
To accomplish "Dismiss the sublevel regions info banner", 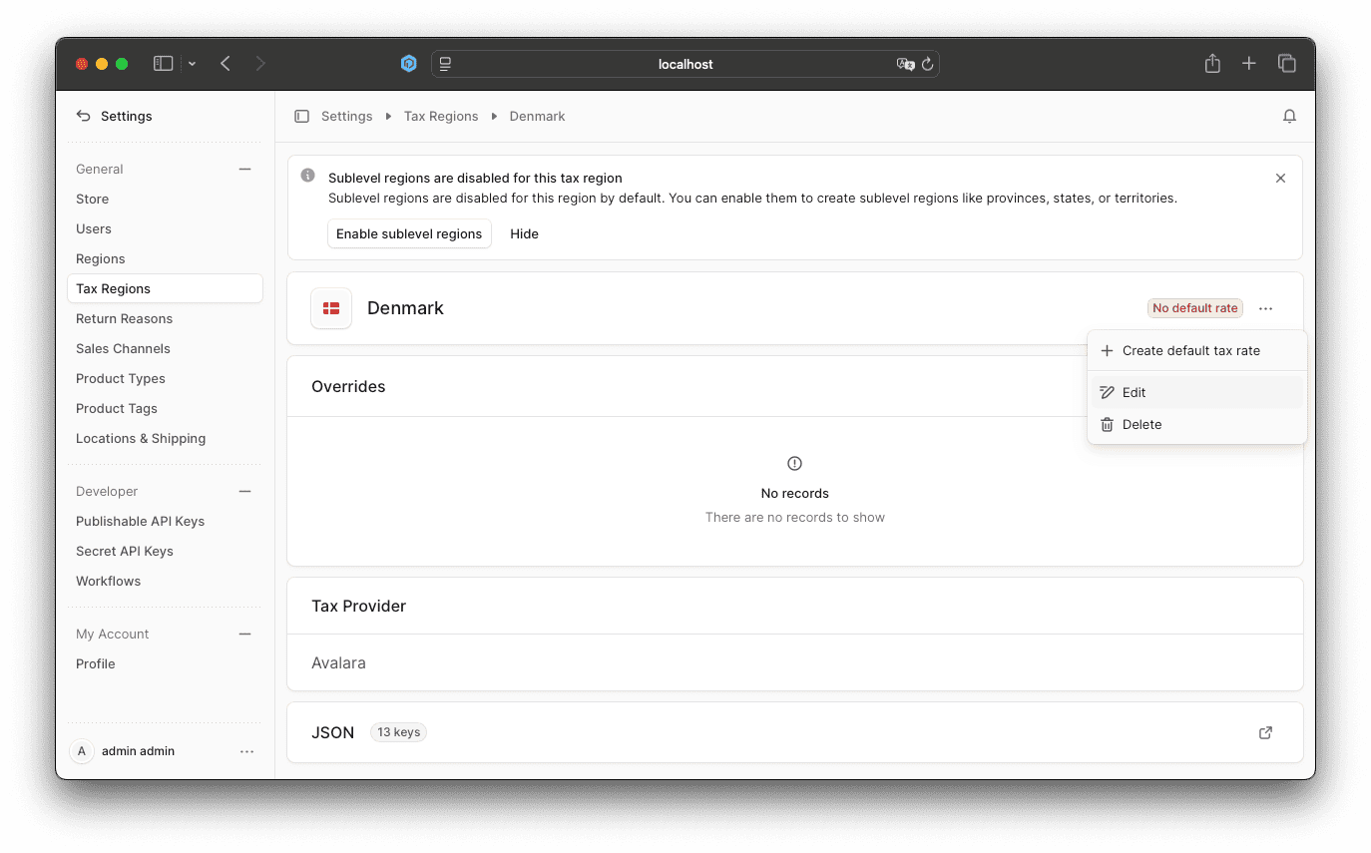I will (x=1280, y=179).
